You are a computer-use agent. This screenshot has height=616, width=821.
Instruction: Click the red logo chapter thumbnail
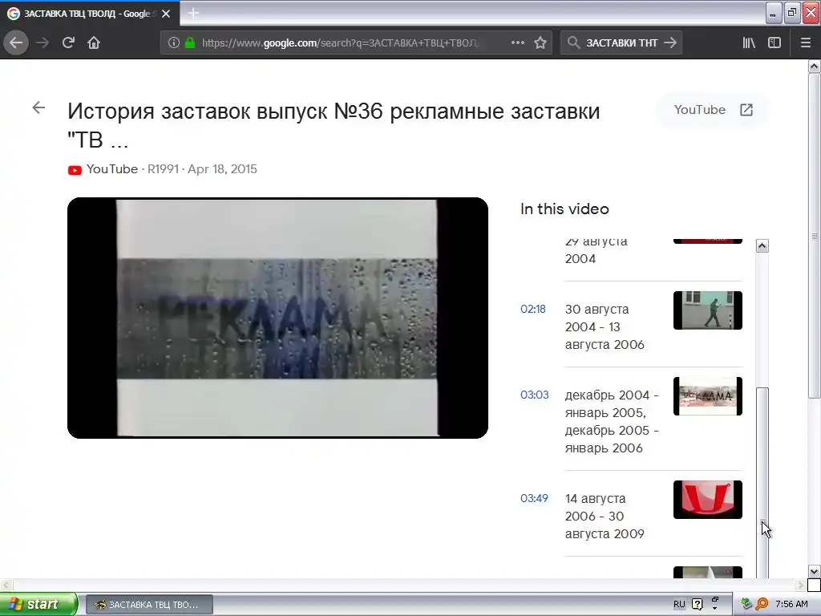(x=707, y=500)
